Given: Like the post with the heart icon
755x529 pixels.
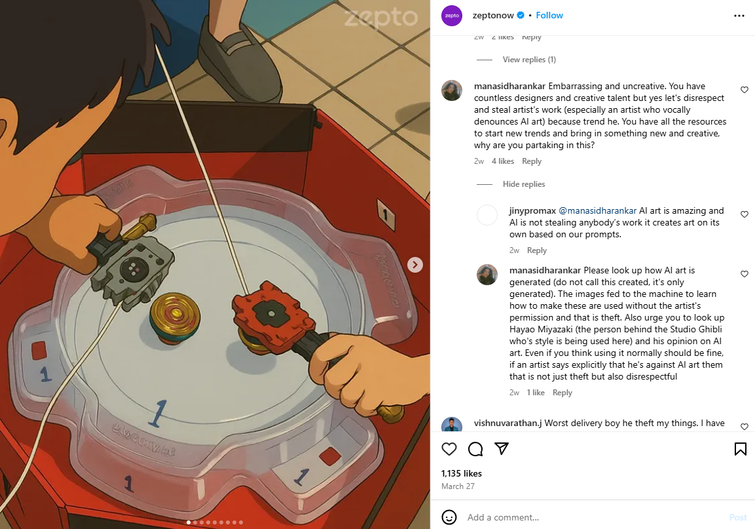Looking at the screenshot, I should pyautogui.click(x=449, y=449).
